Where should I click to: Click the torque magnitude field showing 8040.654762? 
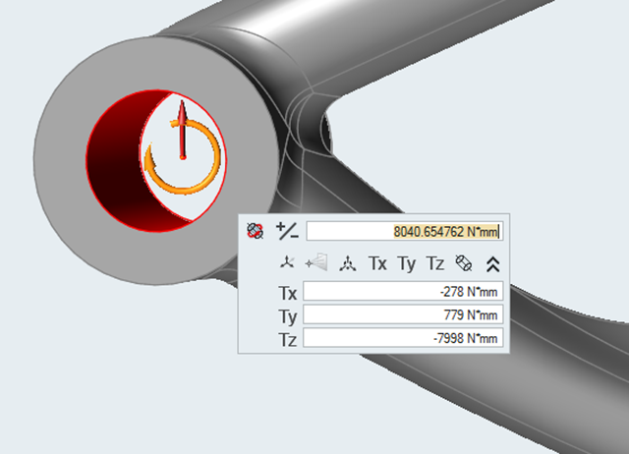tap(404, 232)
